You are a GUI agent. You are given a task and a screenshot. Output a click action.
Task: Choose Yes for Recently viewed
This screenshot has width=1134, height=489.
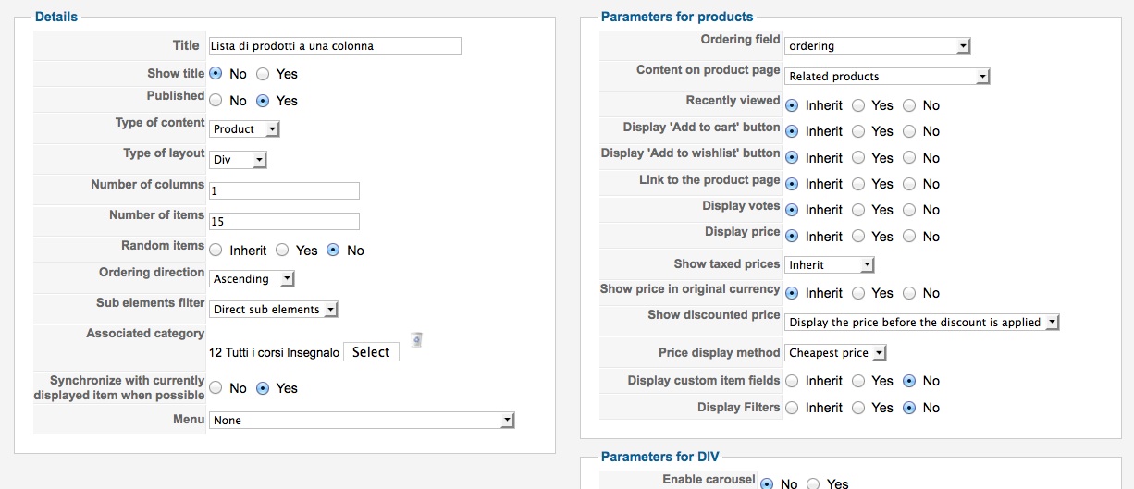[858, 105]
